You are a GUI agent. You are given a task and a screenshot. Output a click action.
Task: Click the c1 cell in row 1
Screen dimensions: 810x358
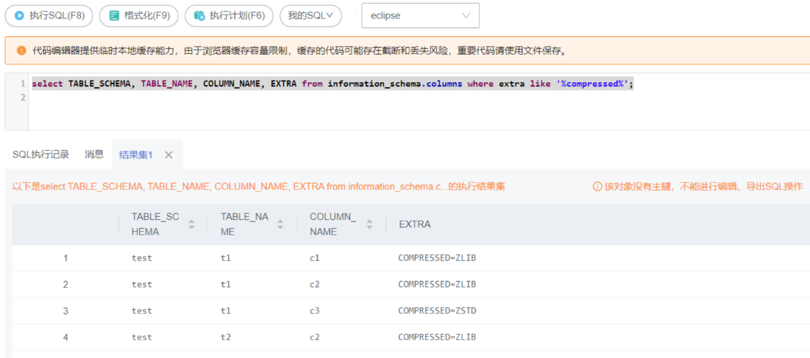point(315,258)
